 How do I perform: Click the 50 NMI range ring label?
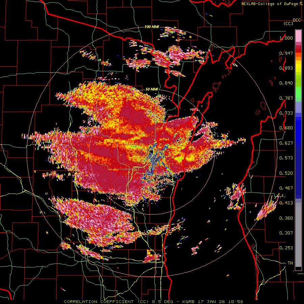[152, 90]
